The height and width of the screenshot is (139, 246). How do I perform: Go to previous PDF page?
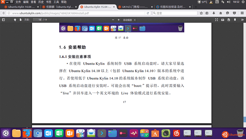click(x=15, y=20)
